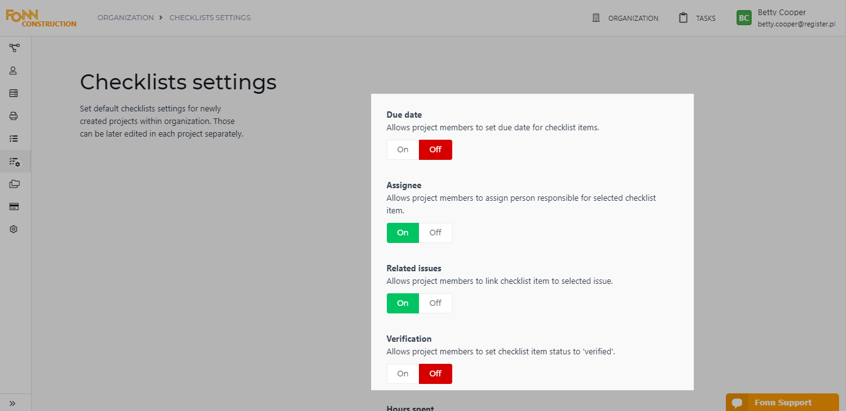The image size is (846, 411).
Task: Enable the Due date setting
Action: pyautogui.click(x=402, y=149)
